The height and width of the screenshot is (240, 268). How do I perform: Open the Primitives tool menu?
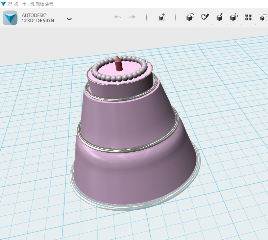tap(190, 17)
